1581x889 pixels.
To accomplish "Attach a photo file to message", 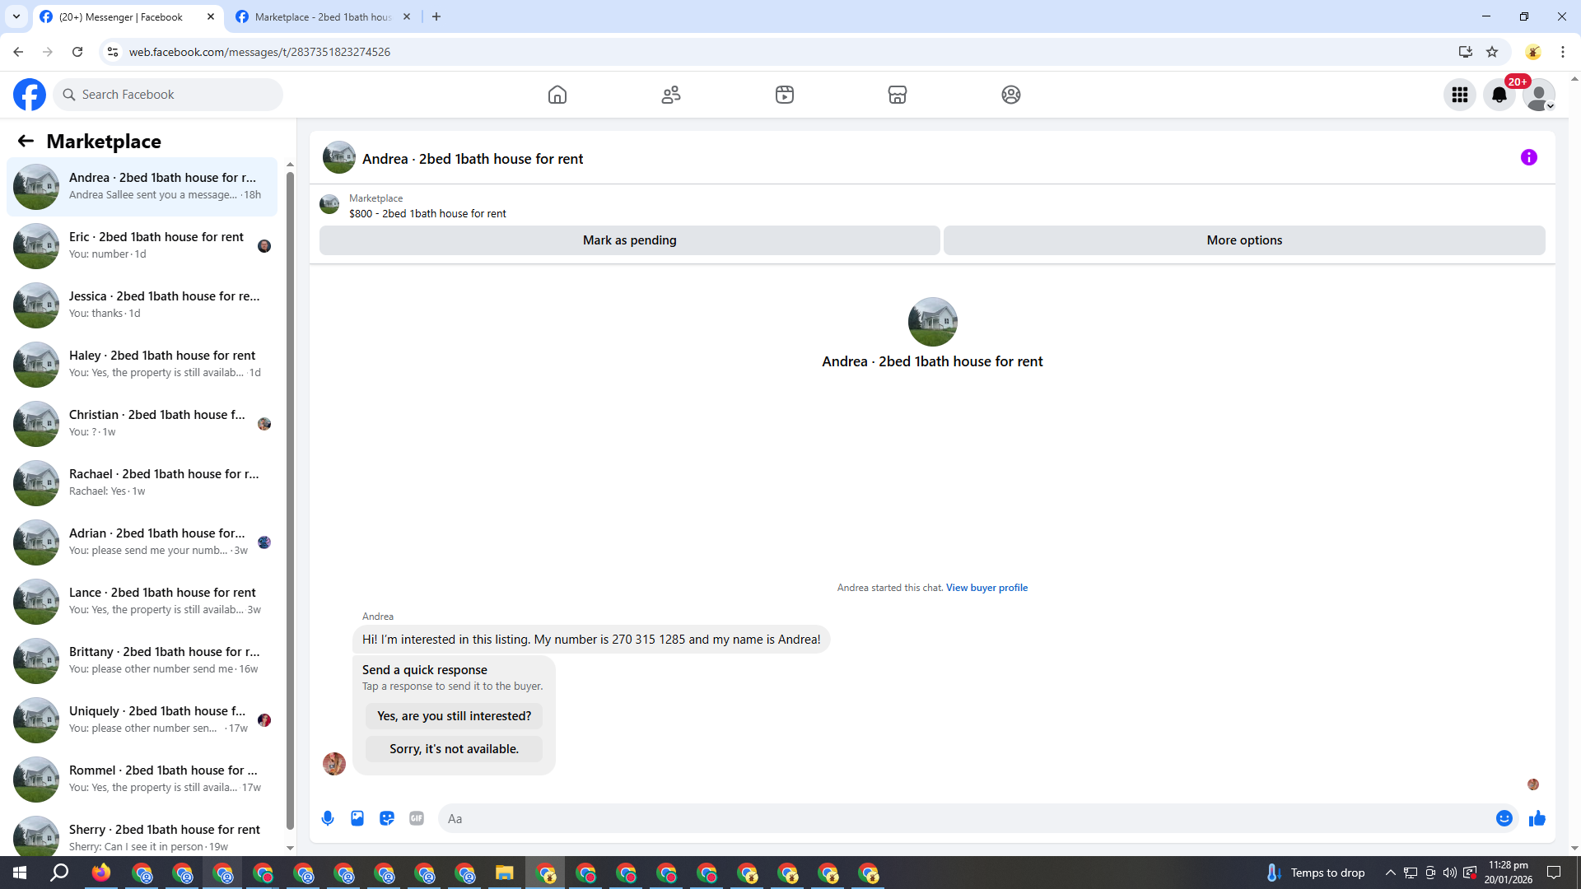I will [x=357, y=818].
